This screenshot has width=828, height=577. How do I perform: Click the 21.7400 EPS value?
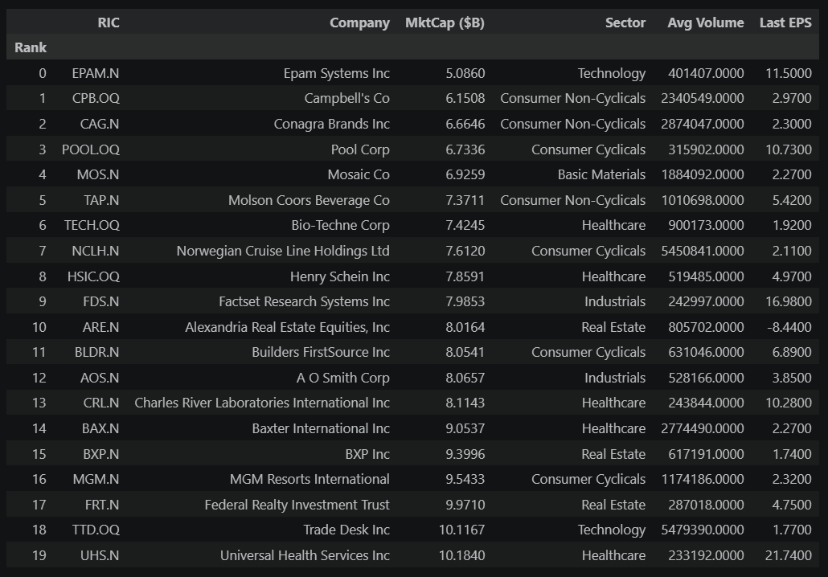pos(789,555)
